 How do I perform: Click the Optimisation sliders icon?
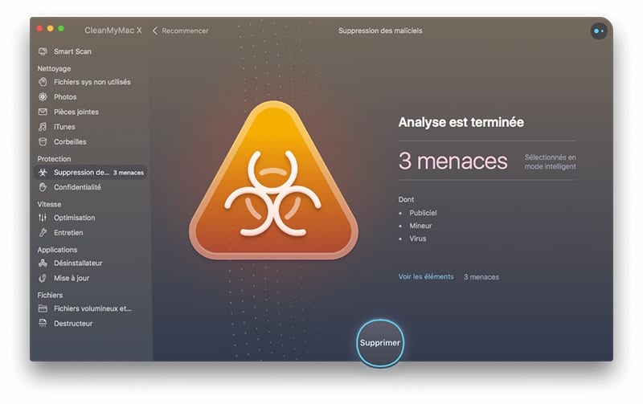tap(43, 218)
